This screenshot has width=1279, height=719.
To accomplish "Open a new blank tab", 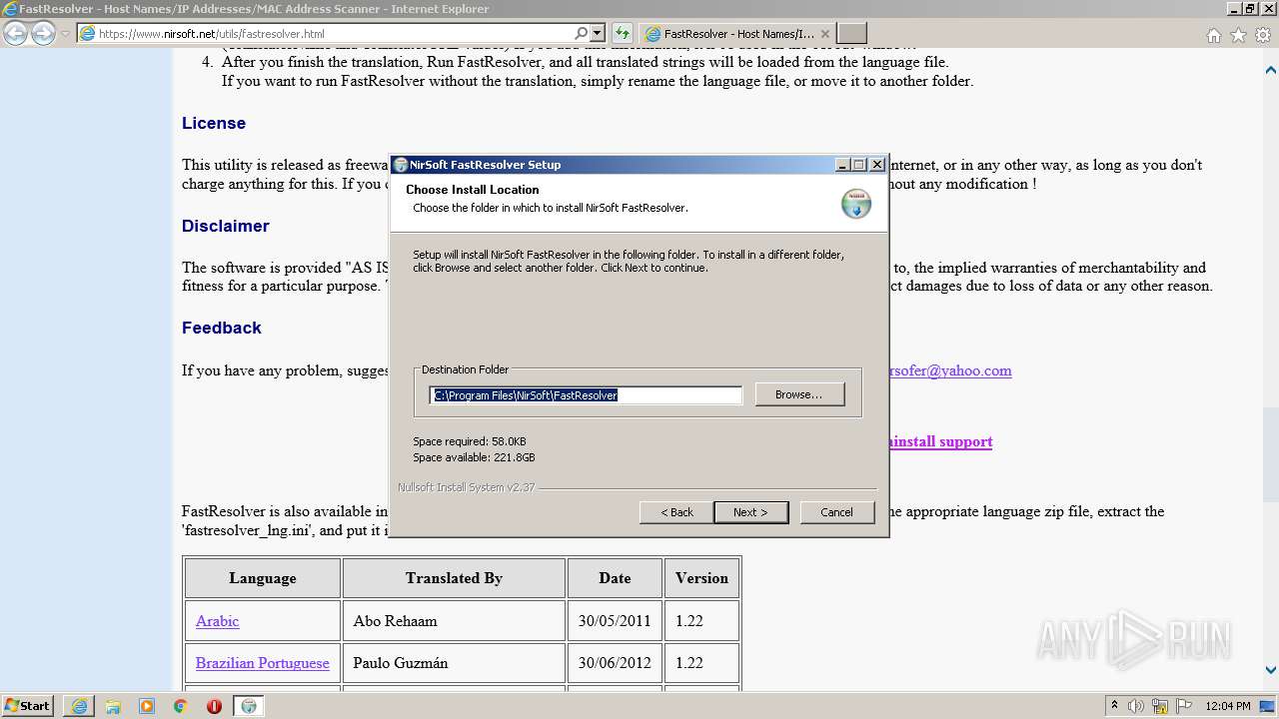I will tap(851, 34).
